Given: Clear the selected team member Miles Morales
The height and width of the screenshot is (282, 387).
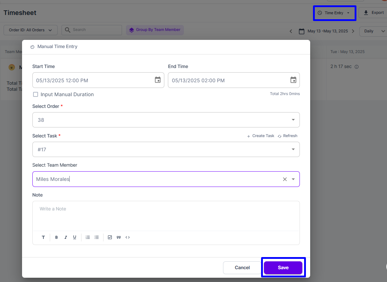Looking at the screenshot, I should click(x=285, y=179).
